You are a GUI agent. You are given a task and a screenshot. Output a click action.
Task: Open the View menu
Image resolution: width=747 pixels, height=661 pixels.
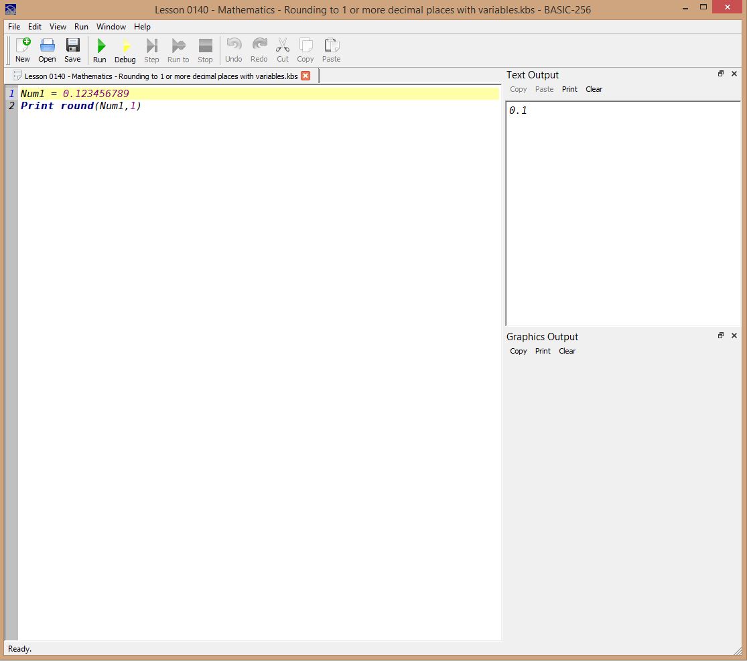click(x=58, y=27)
